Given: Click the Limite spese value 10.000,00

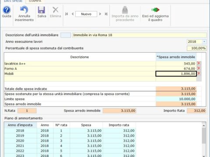Looking at the screenshot, I should [x=176, y=99].
